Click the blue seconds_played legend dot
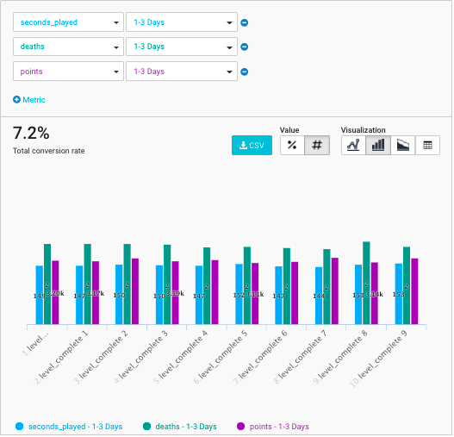This screenshot has width=454, height=437. pos(20,428)
